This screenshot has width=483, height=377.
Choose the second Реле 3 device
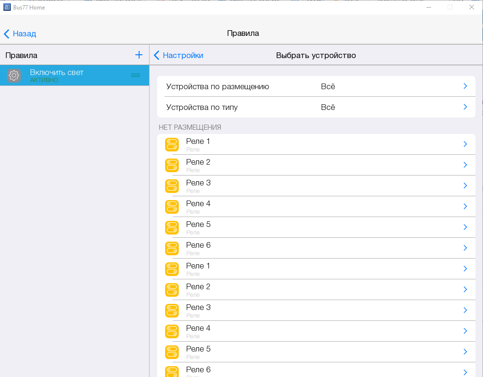[x=198, y=310]
